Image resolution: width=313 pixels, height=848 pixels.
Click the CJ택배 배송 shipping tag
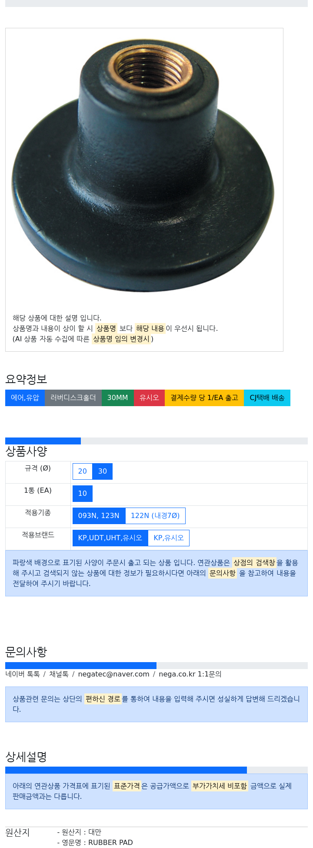267,398
